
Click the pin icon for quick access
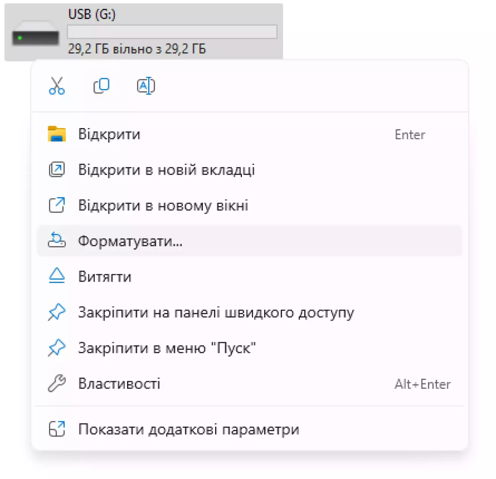tap(57, 312)
